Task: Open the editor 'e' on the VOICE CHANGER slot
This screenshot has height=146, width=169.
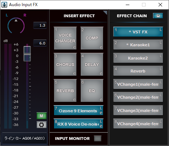Action: pyautogui.click(x=74, y=47)
